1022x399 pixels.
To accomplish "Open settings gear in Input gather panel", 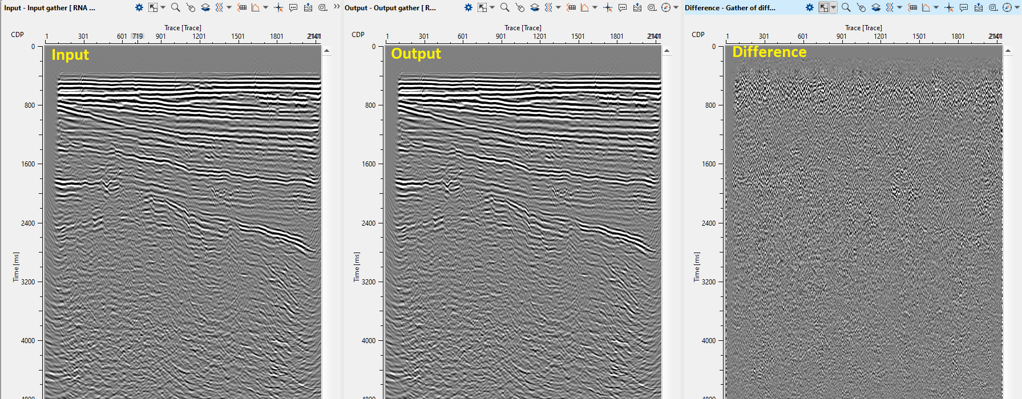I will 139,7.
